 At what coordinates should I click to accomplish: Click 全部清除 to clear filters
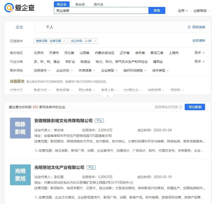[x=198, y=41]
